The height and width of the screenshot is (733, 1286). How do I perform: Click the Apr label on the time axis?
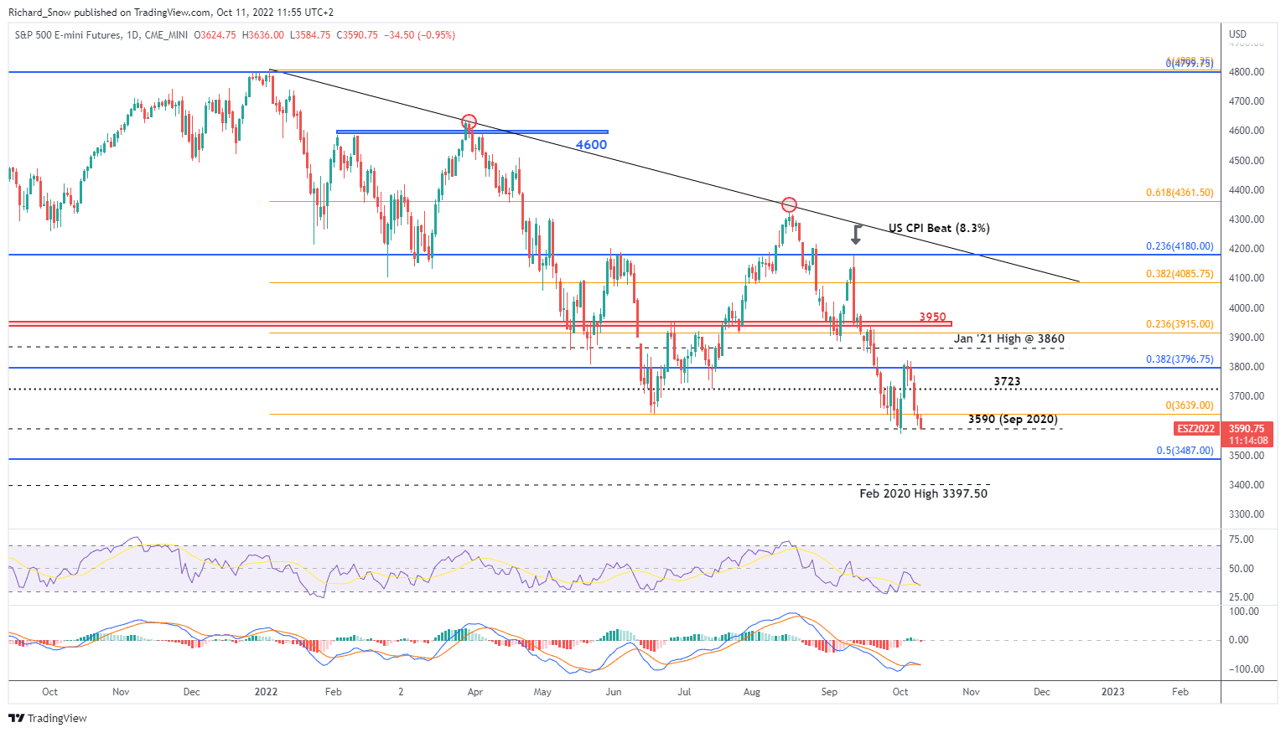[x=474, y=692]
